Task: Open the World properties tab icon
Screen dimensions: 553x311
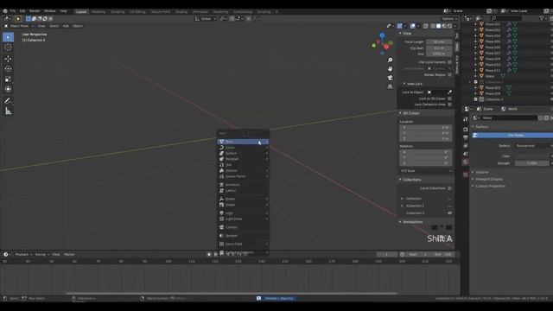Action: 466,162
